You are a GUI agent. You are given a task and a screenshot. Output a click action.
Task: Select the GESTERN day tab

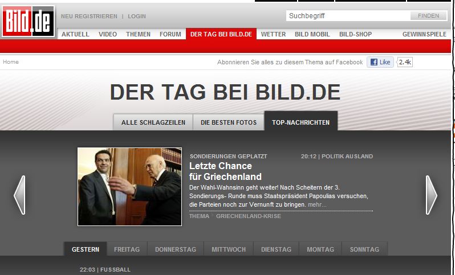(86, 249)
